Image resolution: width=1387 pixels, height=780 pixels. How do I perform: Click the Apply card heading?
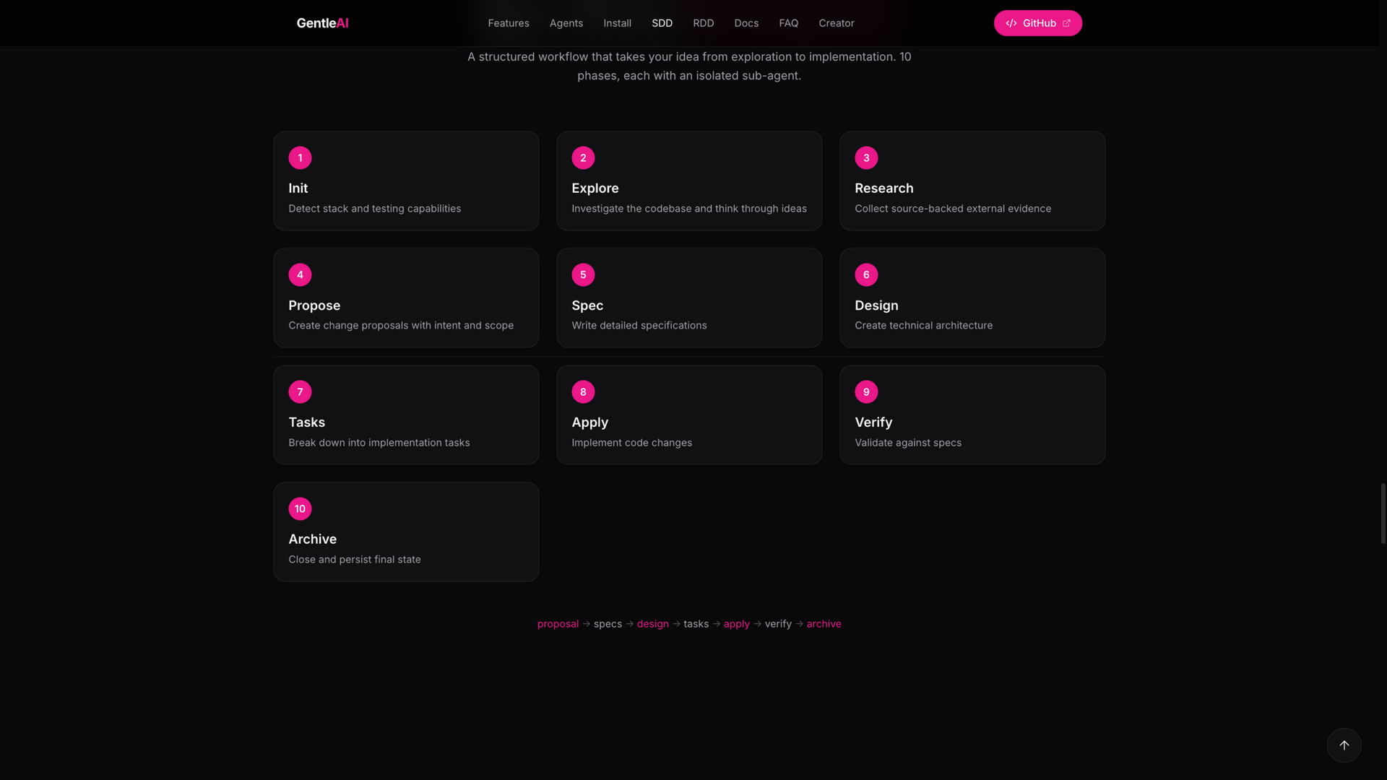pyautogui.click(x=589, y=422)
